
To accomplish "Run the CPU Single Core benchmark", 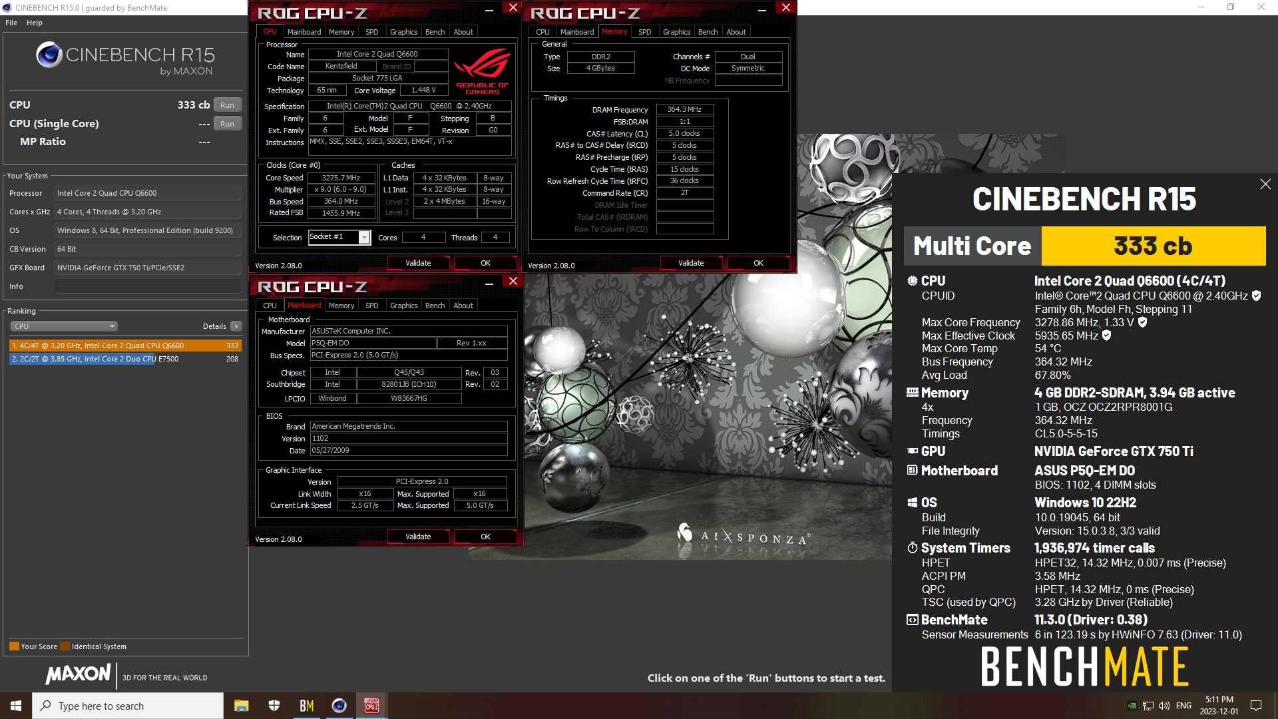I will pos(227,124).
